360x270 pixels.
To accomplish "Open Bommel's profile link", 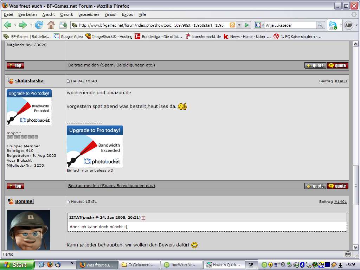I will 24,201.
